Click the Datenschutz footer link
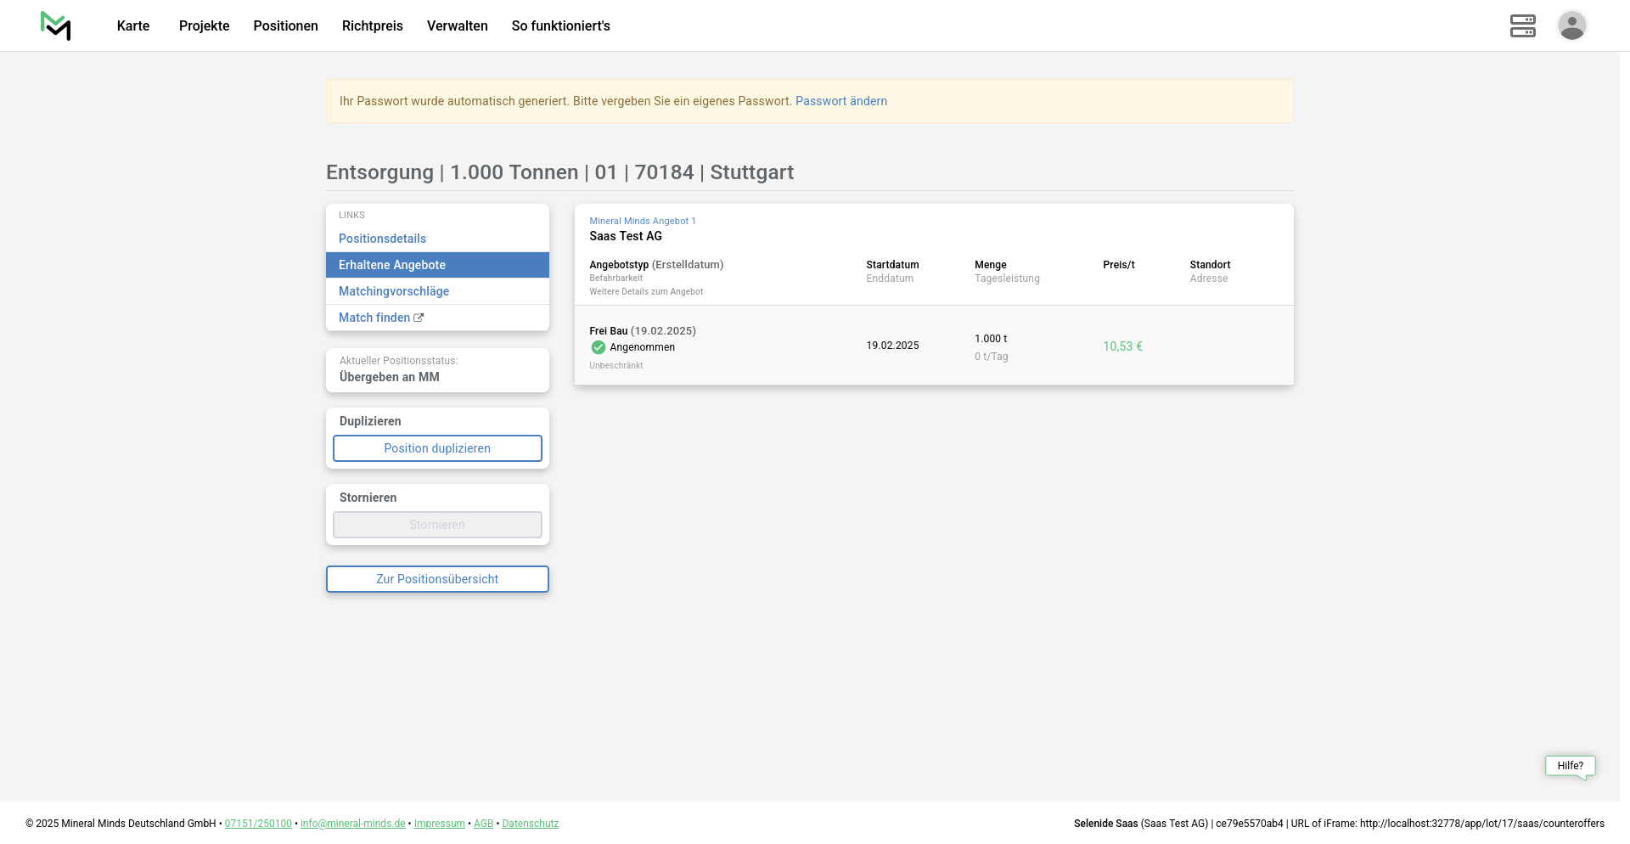This screenshot has width=1630, height=844. [x=530, y=824]
